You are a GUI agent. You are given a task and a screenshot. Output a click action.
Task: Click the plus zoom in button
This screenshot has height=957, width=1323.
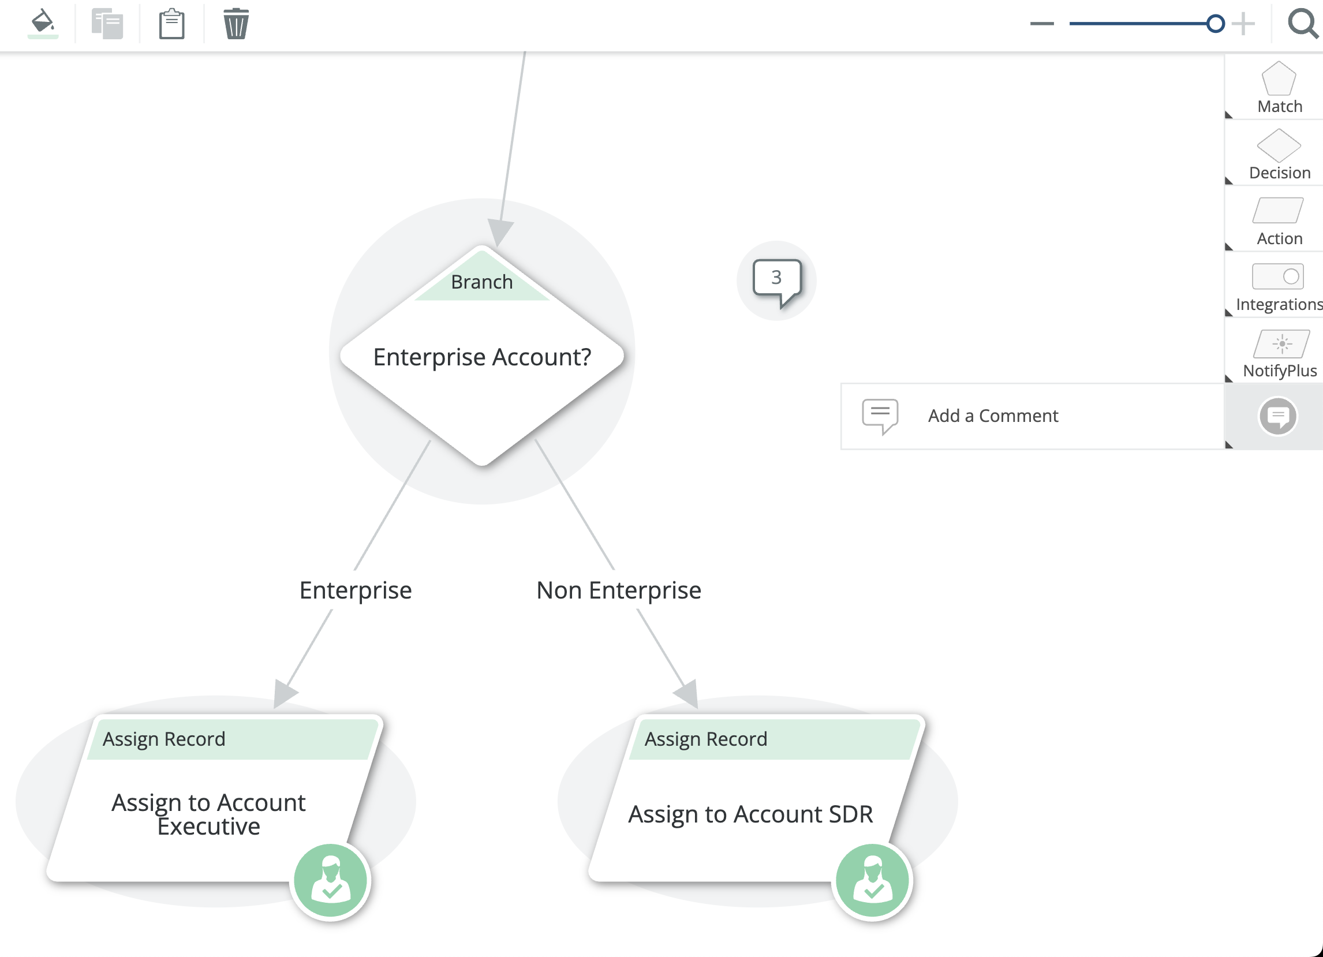pyautogui.click(x=1243, y=24)
